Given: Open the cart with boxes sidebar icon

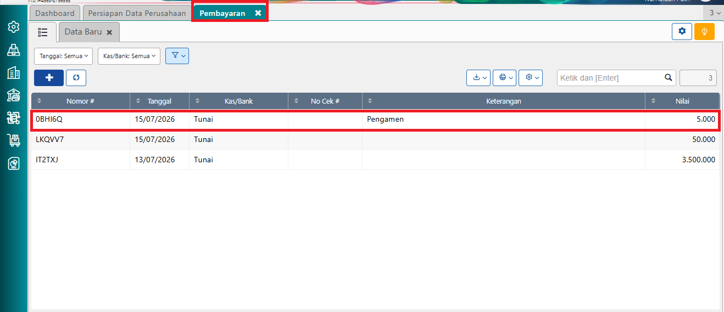Looking at the screenshot, I should coord(13,140).
